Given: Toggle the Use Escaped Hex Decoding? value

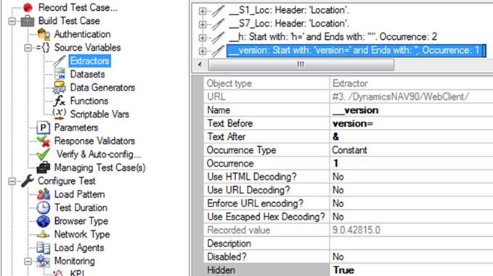Looking at the screenshot, I should [x=411, y=217].
